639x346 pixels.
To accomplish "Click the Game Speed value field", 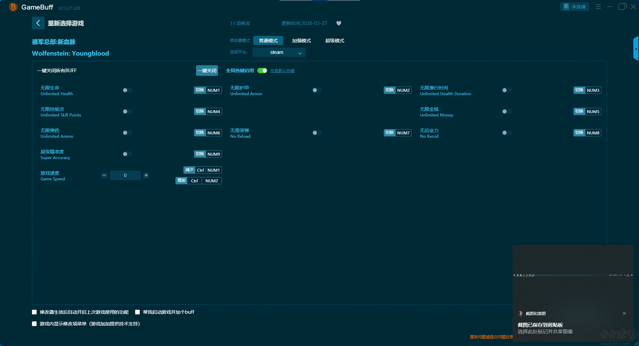I will click(125, 175).
